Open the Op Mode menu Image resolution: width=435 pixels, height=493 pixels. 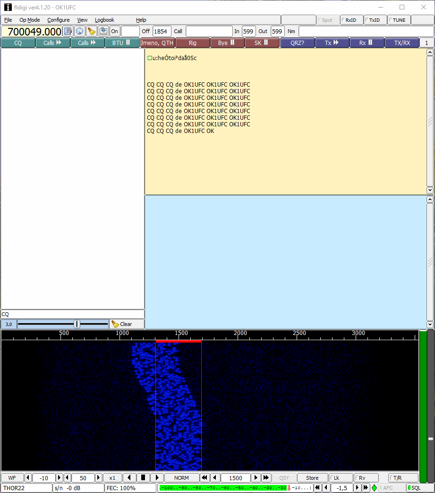[x=29, y=20]
